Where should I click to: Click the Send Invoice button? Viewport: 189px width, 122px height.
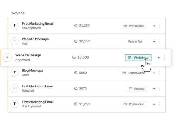(x=133, y=73)
